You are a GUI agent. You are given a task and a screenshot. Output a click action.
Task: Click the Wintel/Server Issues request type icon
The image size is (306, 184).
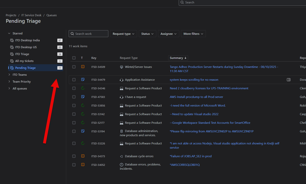point(121,67)
